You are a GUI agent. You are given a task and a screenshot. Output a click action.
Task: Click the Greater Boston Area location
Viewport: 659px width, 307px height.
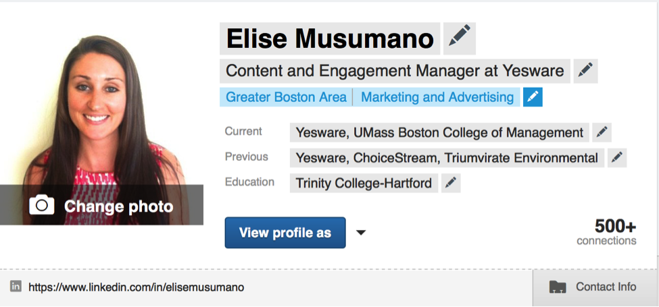click(286, 97)
